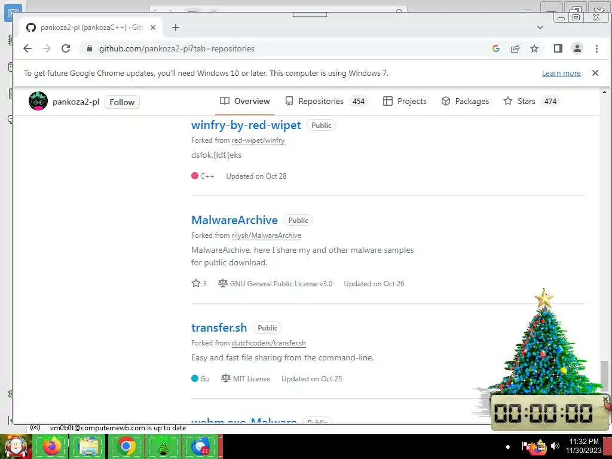Open the Chrome profile avatar menu
612x459 pixels.
pos(577,48)
